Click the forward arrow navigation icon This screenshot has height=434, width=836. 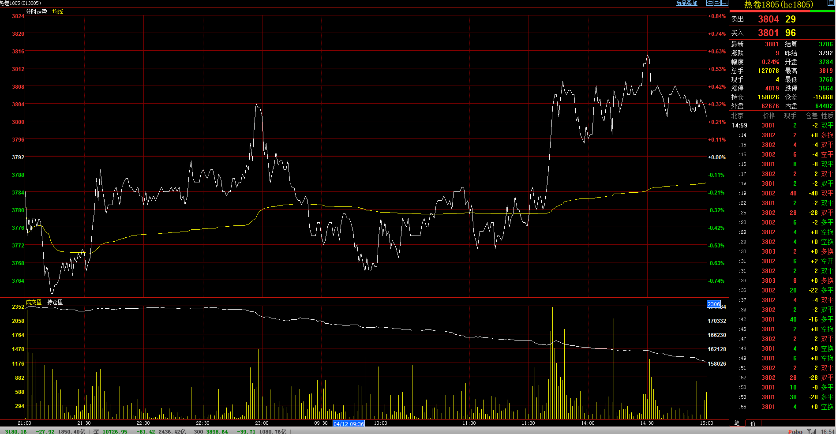717,3
